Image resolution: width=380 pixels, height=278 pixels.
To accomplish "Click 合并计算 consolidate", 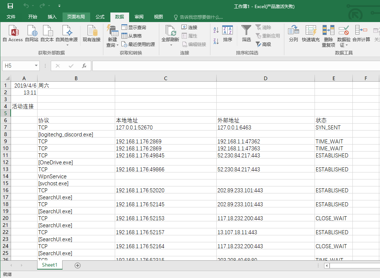I will point(361,33).
